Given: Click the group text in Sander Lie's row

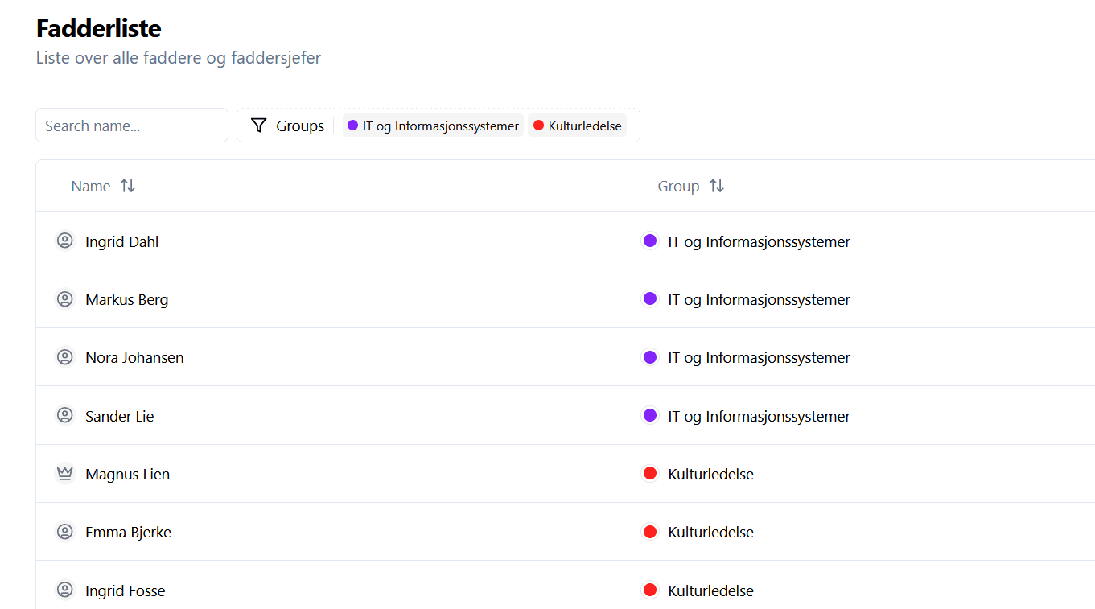Looking at the screenshot, I should pyautogui.click(x=759, y=416).
